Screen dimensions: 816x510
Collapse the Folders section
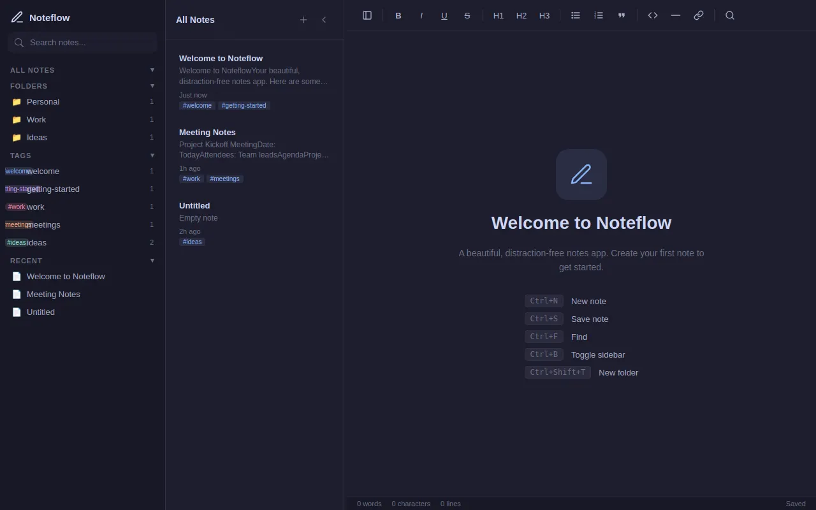pyautogui.click(x=152, y=86)
